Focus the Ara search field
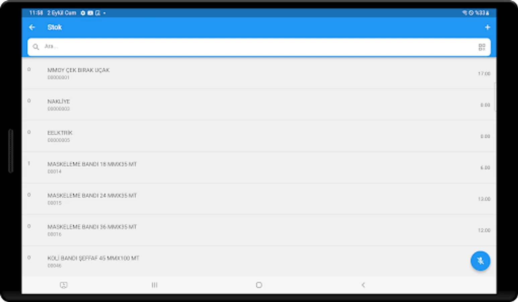Screen dimensions: 518x302 tap(259, 47)
